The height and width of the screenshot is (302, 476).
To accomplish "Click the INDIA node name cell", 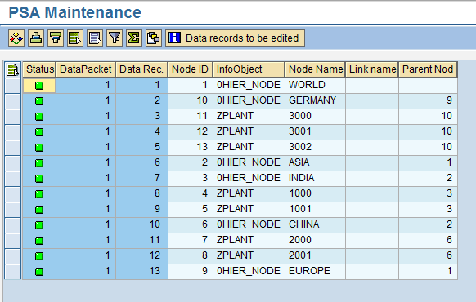I will click(x=315, y=178).
